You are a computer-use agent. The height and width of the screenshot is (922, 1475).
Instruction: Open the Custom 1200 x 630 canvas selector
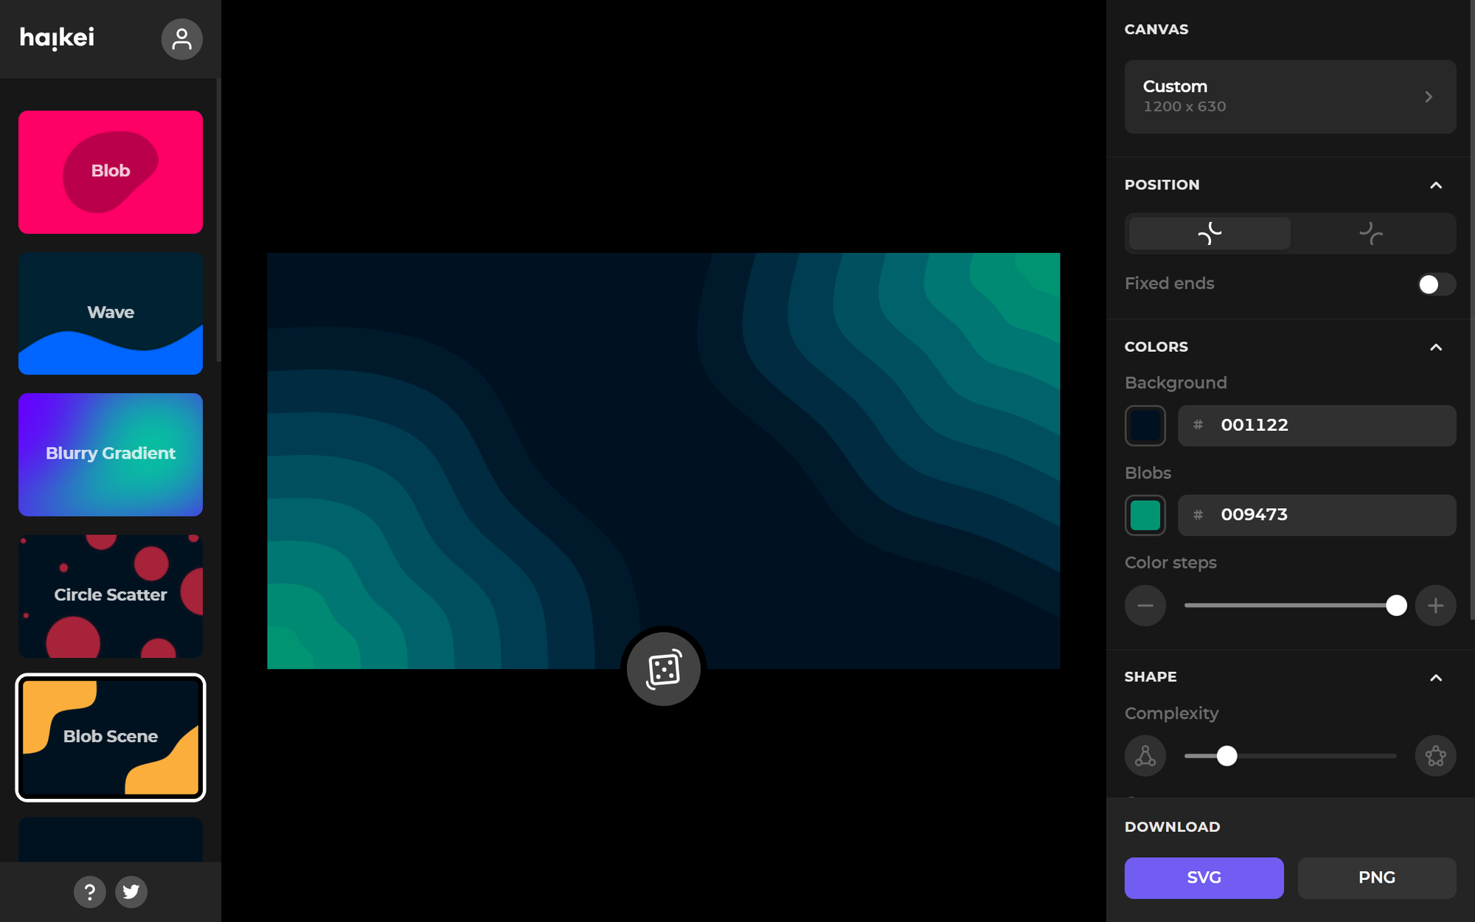click(x=1290, y=97)
